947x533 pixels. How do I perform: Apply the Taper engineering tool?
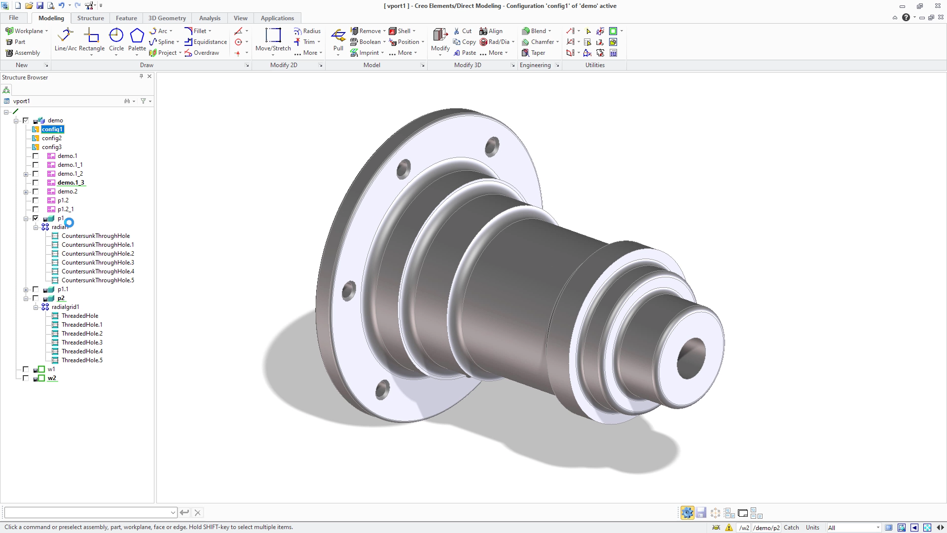pos(534,53)
